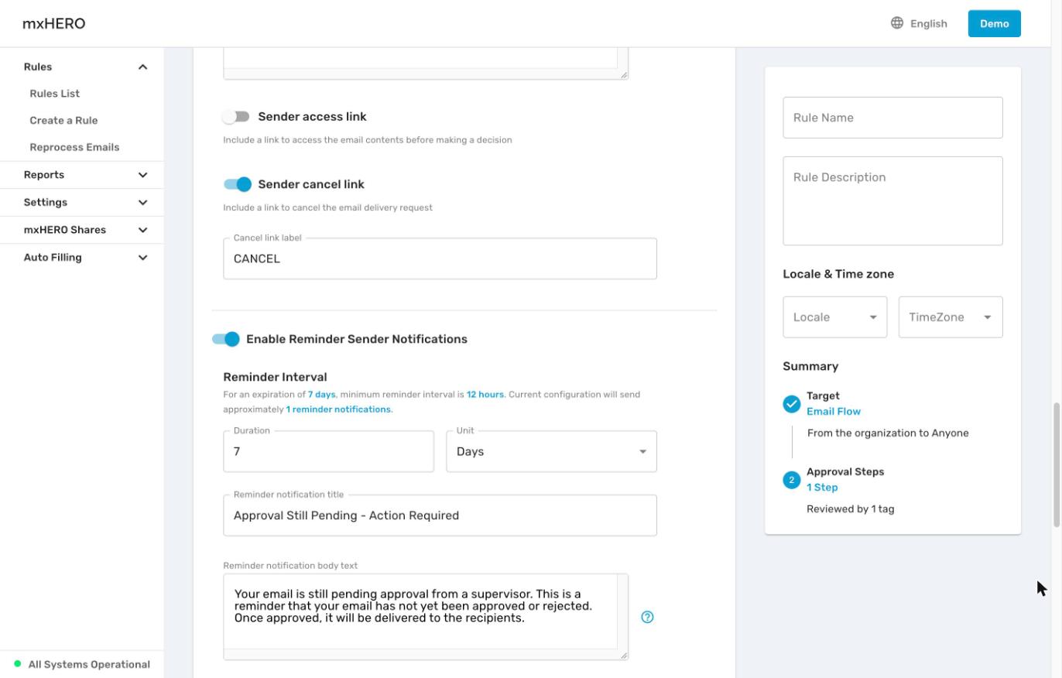Image resolution: width=1062 pixels, height=678 pixels.
Task: Click the Target step checkmark icon
Action: (791, 404)
